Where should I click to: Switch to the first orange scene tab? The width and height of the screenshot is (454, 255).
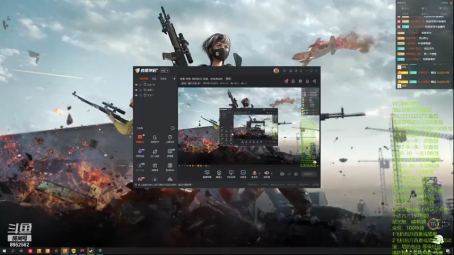point(144,79)
